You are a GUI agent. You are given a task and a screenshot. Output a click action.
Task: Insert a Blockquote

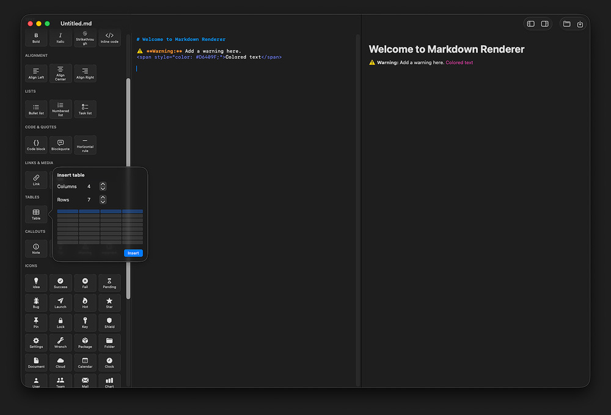pyautogui.click(x=60, y=145)
